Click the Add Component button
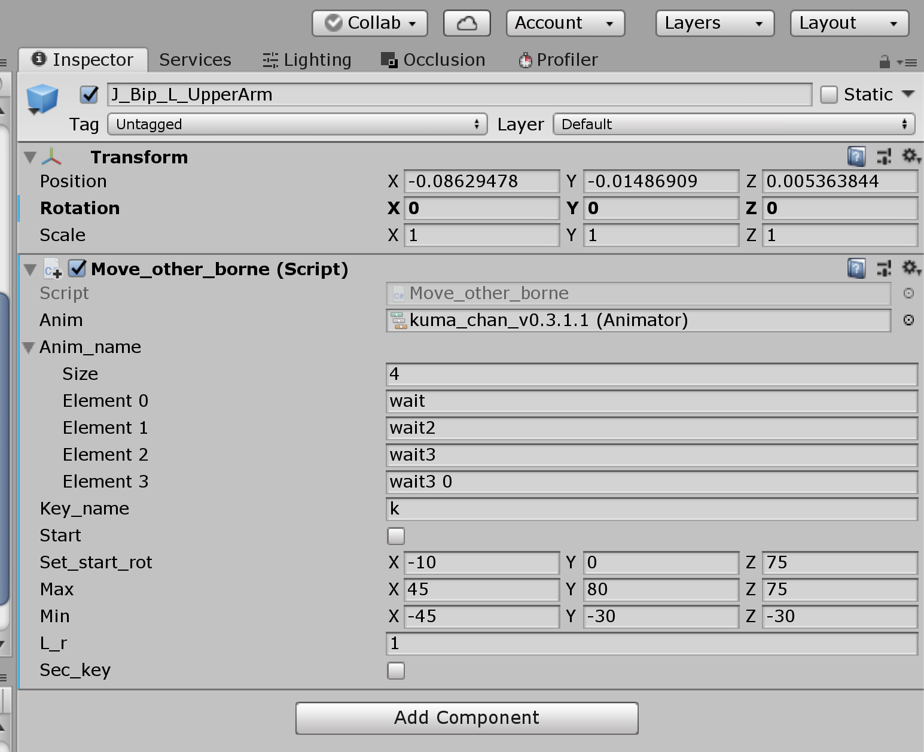Viewport: 924px width, 752px height. tap(467, 718)
